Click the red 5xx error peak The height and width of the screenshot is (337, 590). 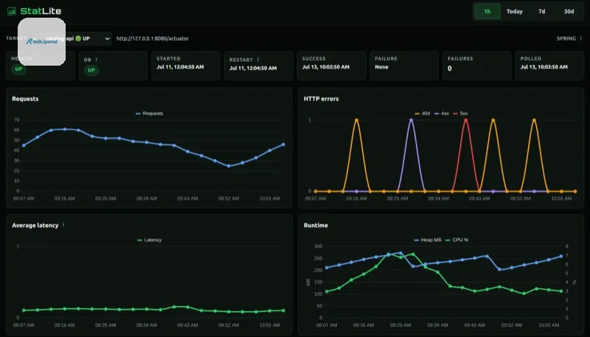[x=466, y=120]
